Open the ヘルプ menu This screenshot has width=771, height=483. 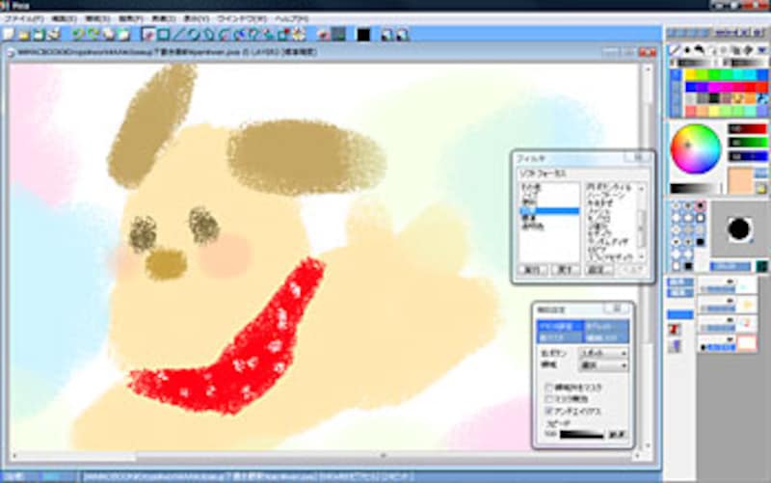point(289,18)
